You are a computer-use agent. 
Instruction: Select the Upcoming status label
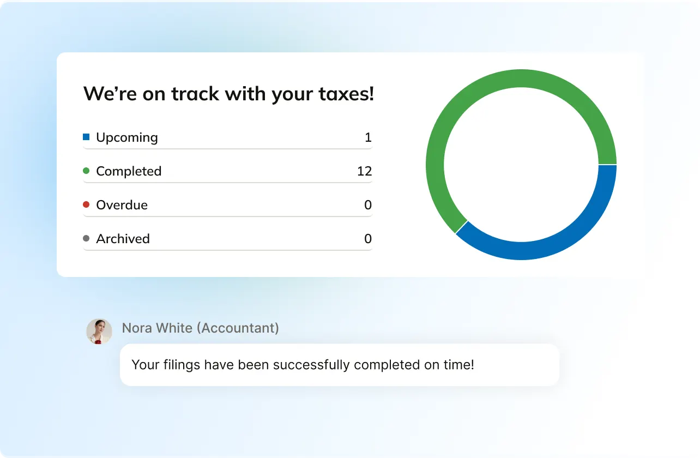coord(127,137)
